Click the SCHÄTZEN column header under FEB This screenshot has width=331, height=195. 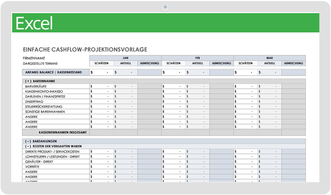[x=174, y=63]
